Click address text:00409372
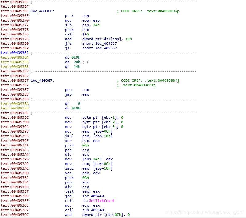Image resolution: width=246 pixels, height=218 pixels. [x=14, y=25]
